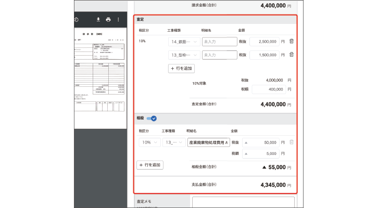Click the 支払金額(合計) label
The width and height of the screenshot is (378, 208).
click(x=204, y=185)
